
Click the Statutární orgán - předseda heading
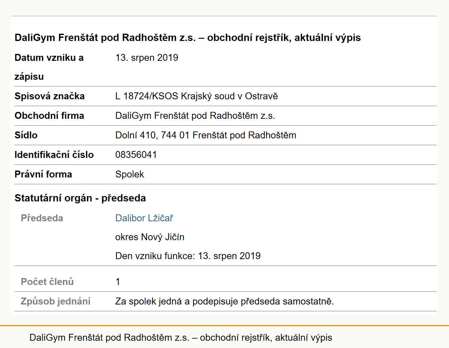80,198
